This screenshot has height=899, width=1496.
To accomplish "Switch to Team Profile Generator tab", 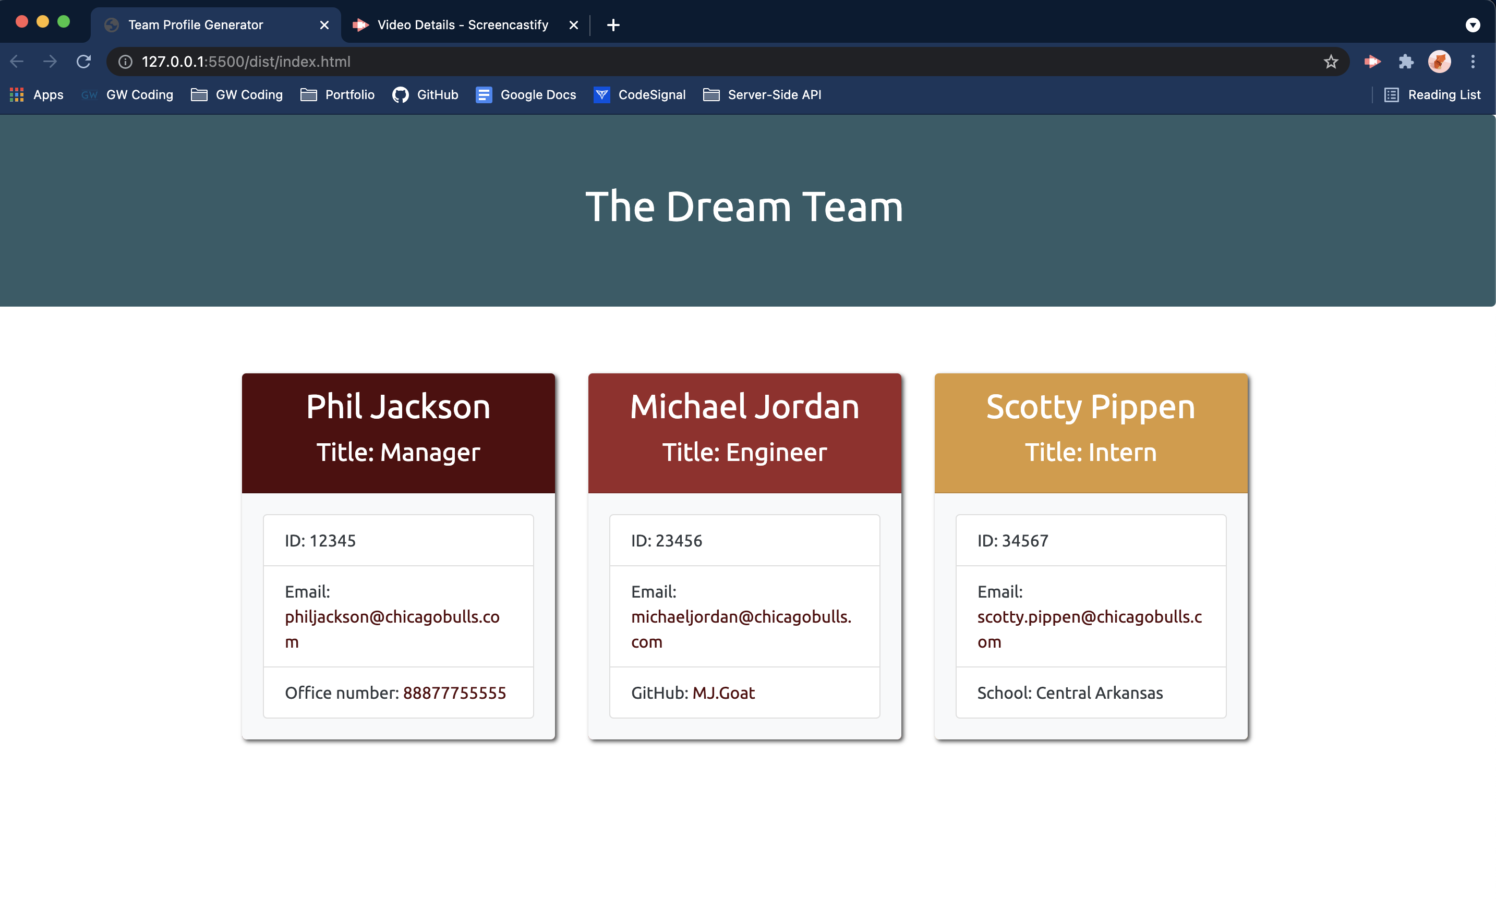I will pos(215,25).
